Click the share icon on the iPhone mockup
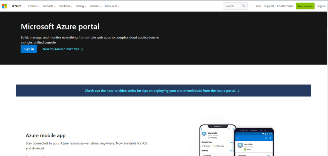 point(229,129)
